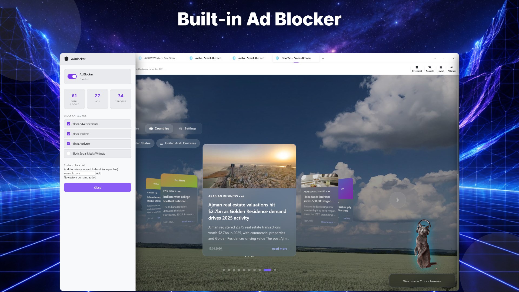Viewport: 519px width, 292px height.
Task: Click the globe icon in Countries button
Action: 151,129
